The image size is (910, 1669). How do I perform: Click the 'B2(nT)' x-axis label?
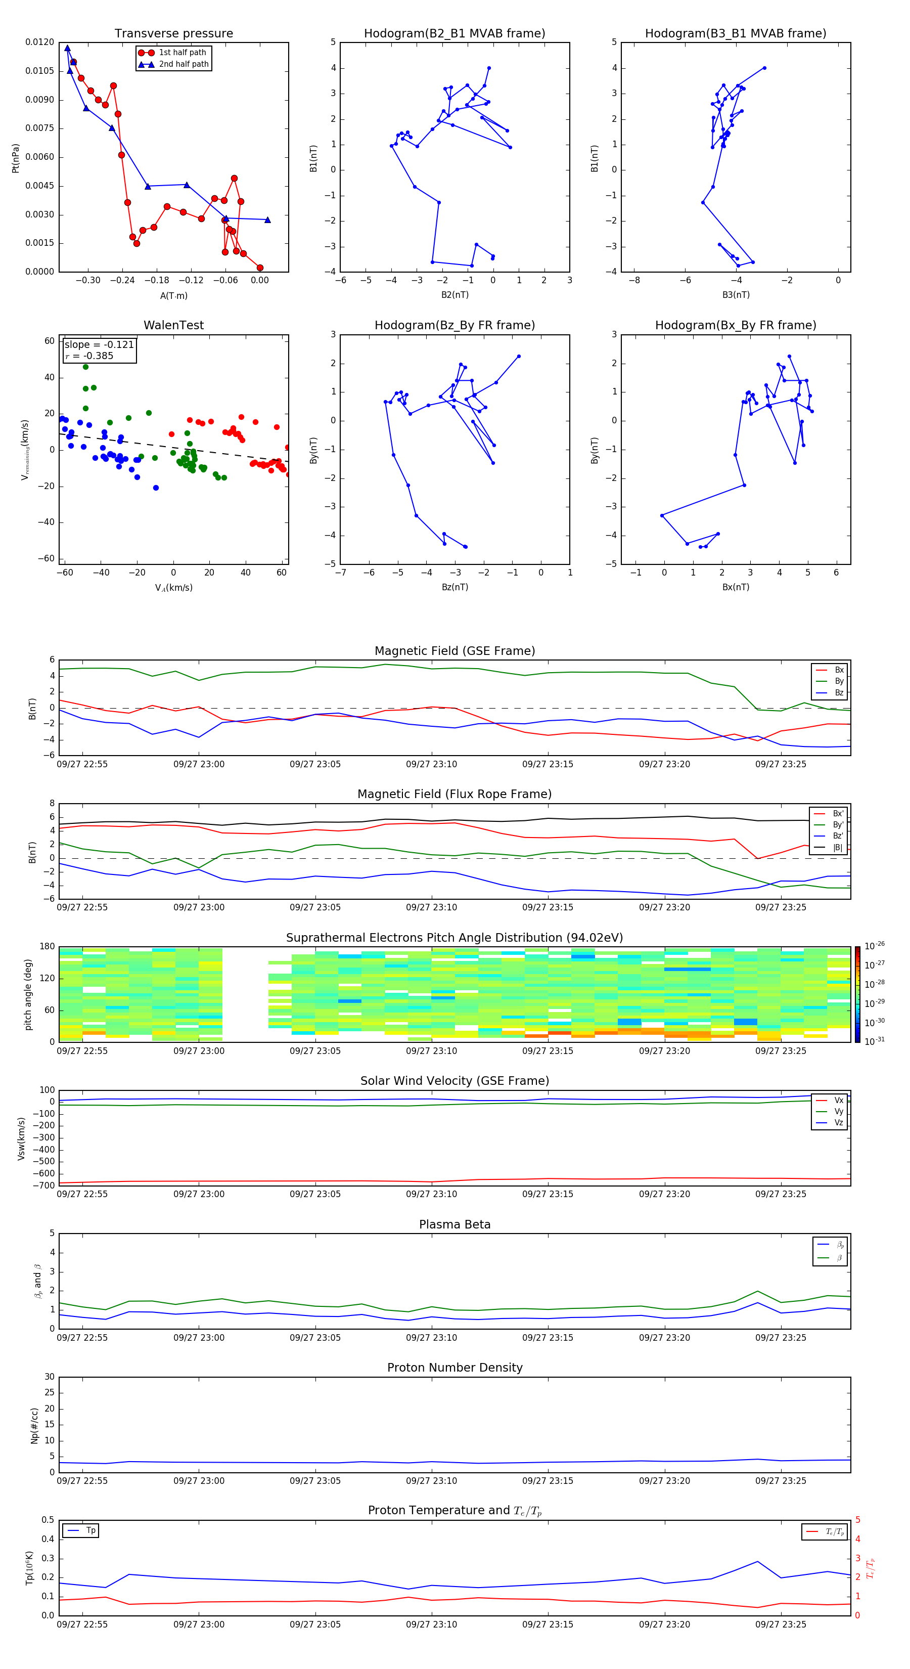[454, 295]
